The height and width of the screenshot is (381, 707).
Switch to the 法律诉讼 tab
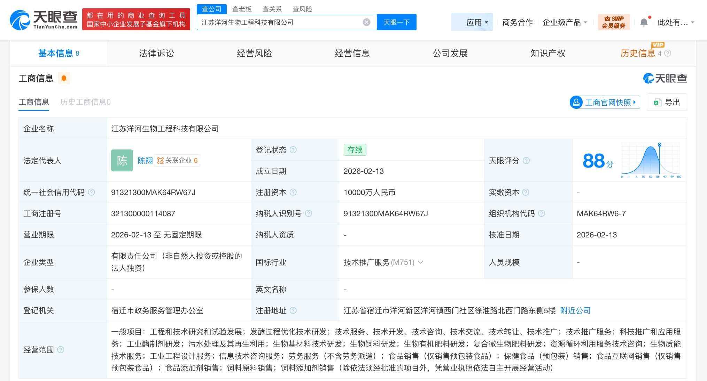[156, 53]
